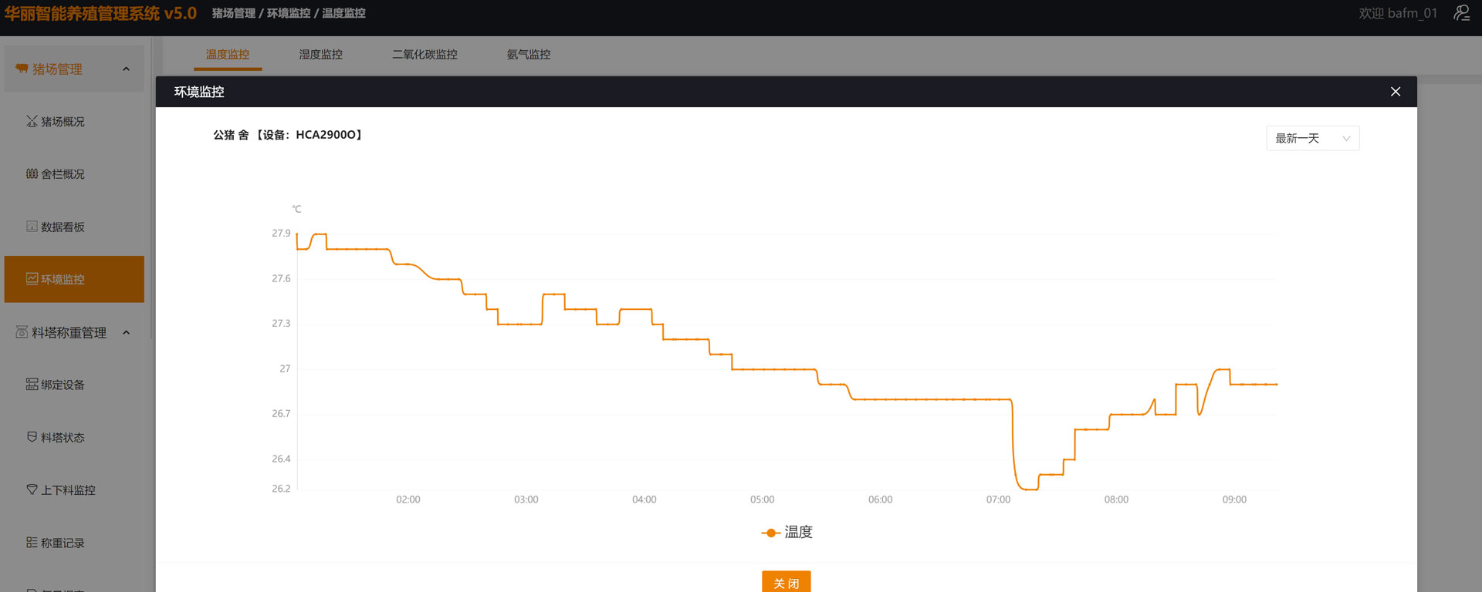Image resolution: width=1482 pixels, height=592 pixels.
Task: Click the 绑定设备 sidebar icon
Action: click(x=32, y=384)
